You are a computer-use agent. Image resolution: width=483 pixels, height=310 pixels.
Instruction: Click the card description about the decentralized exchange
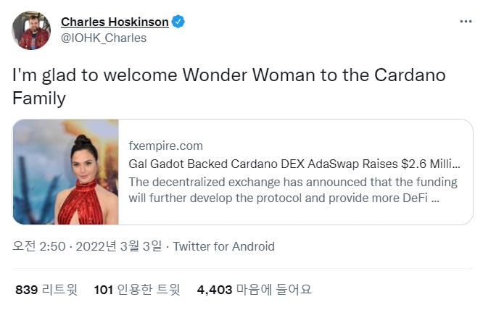(293, 190)
